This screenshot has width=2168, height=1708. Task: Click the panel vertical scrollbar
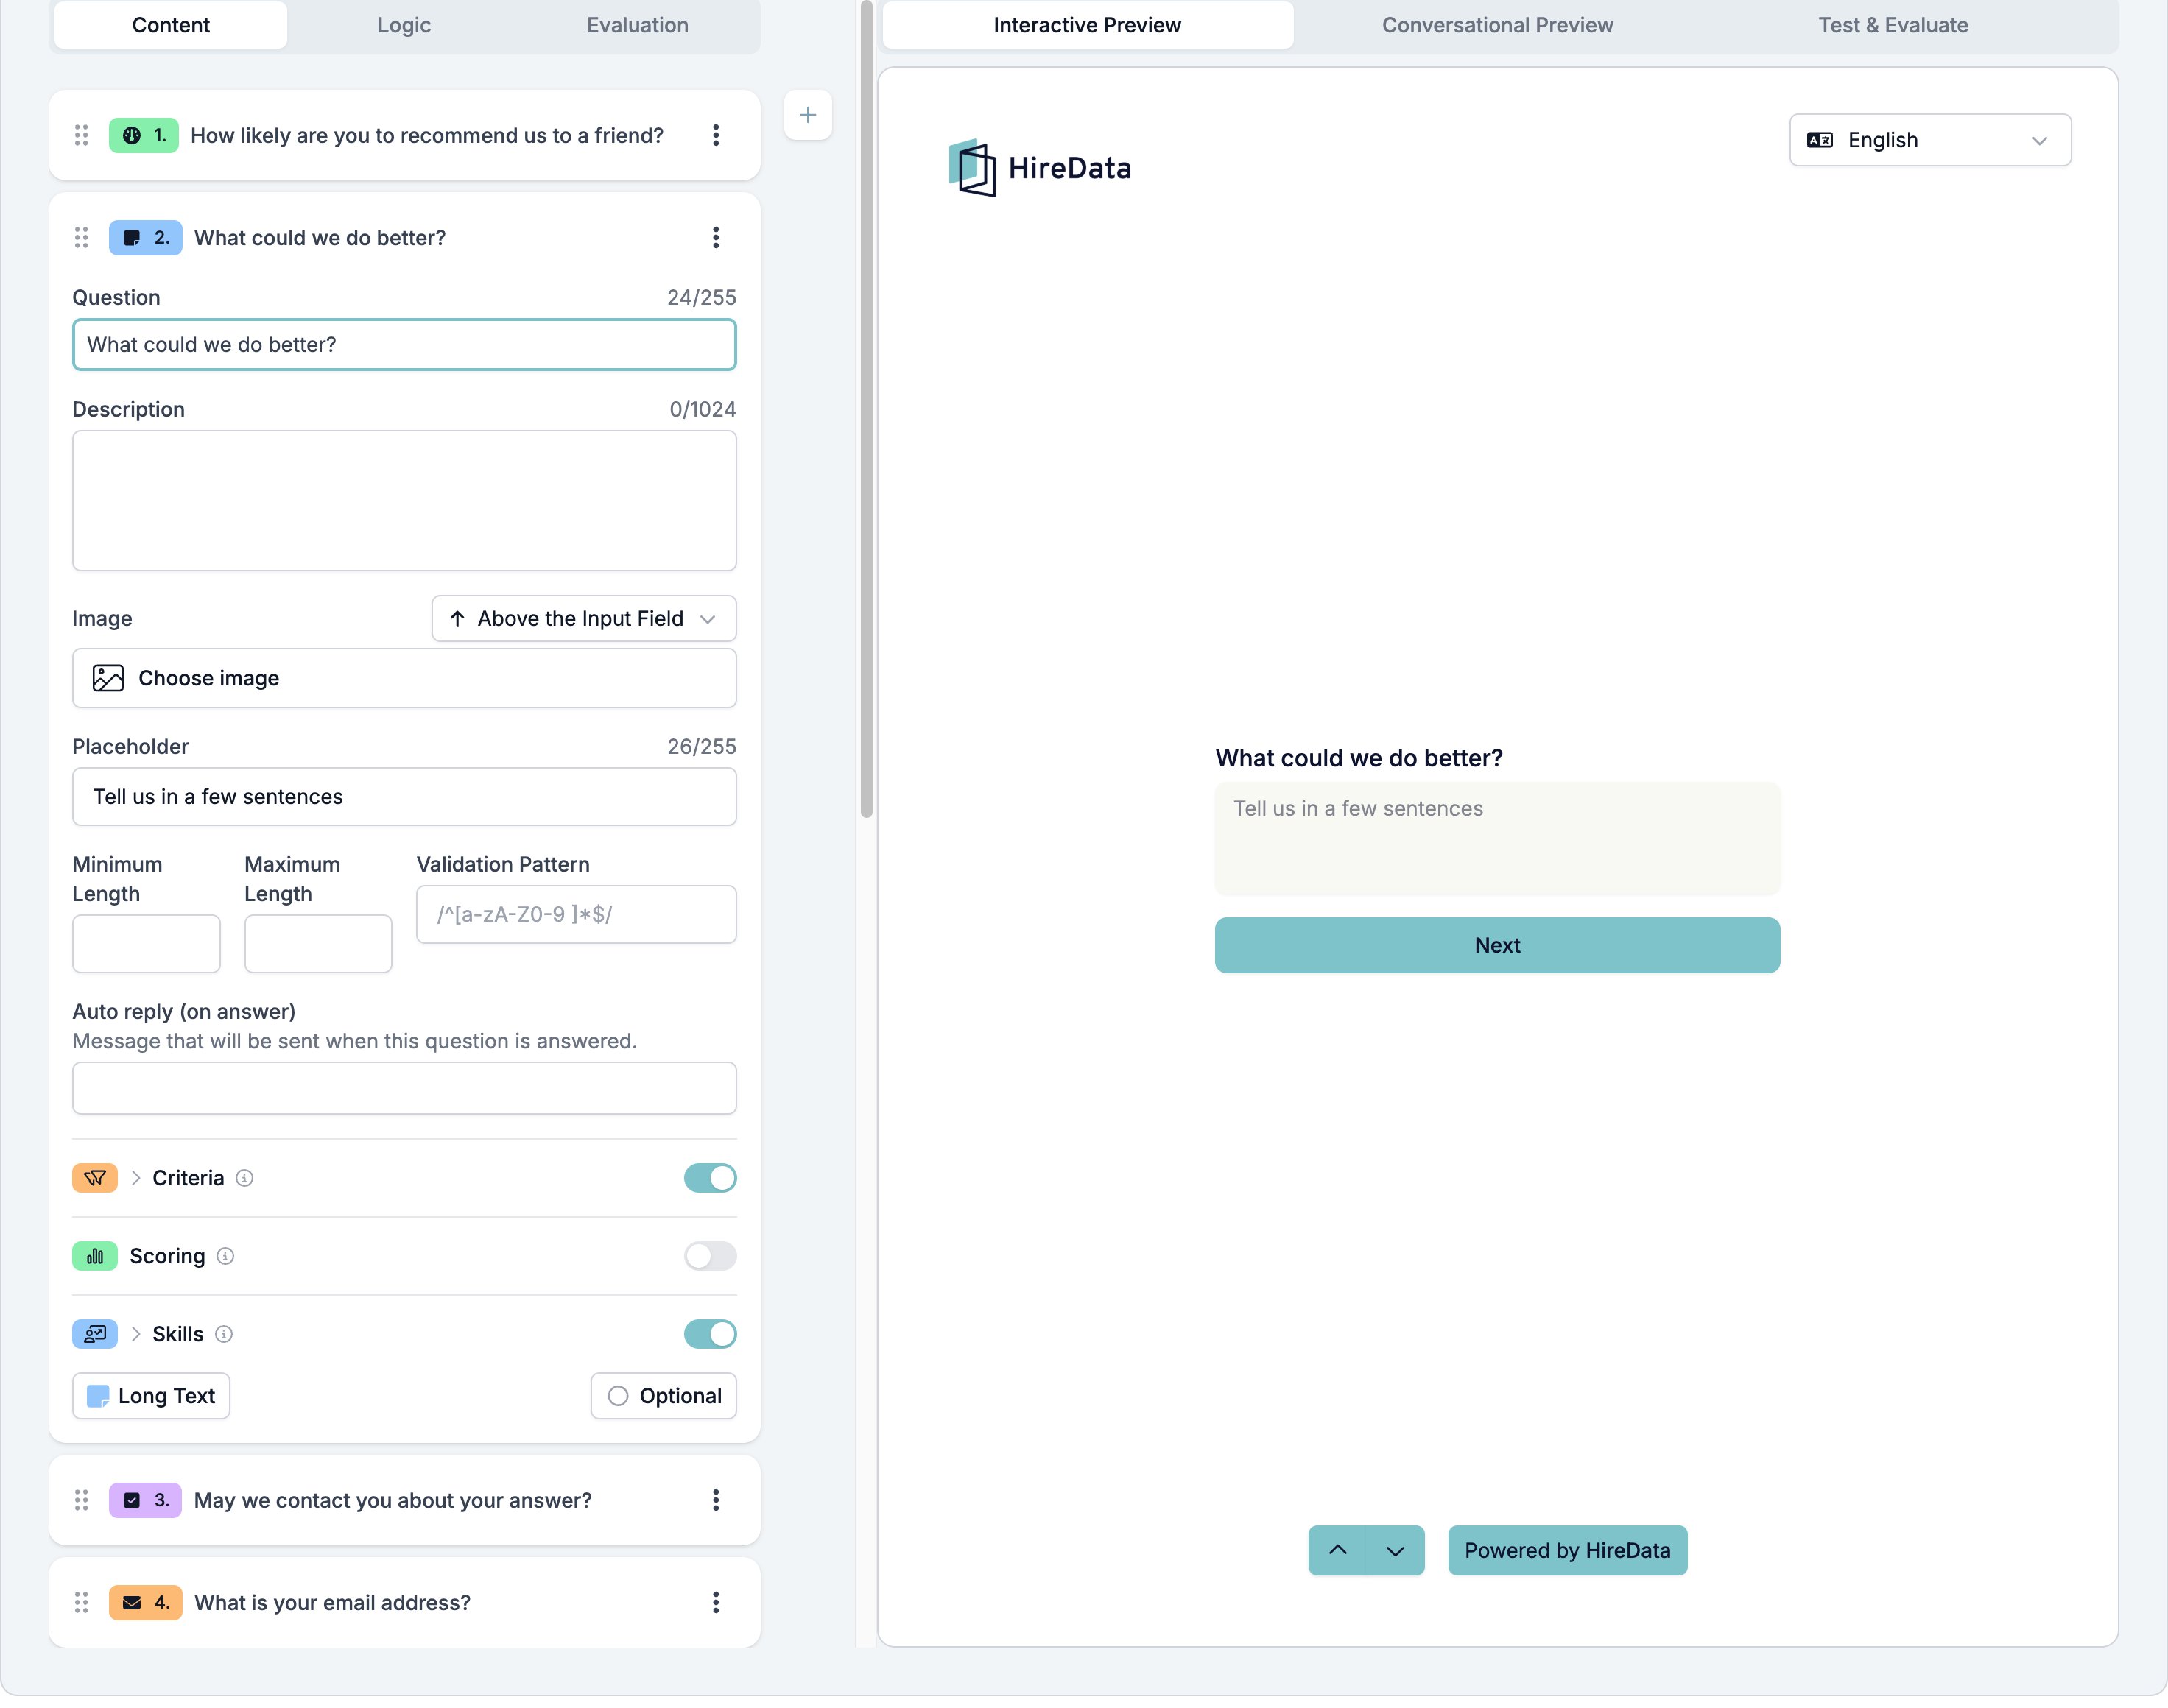pos(866,410)
